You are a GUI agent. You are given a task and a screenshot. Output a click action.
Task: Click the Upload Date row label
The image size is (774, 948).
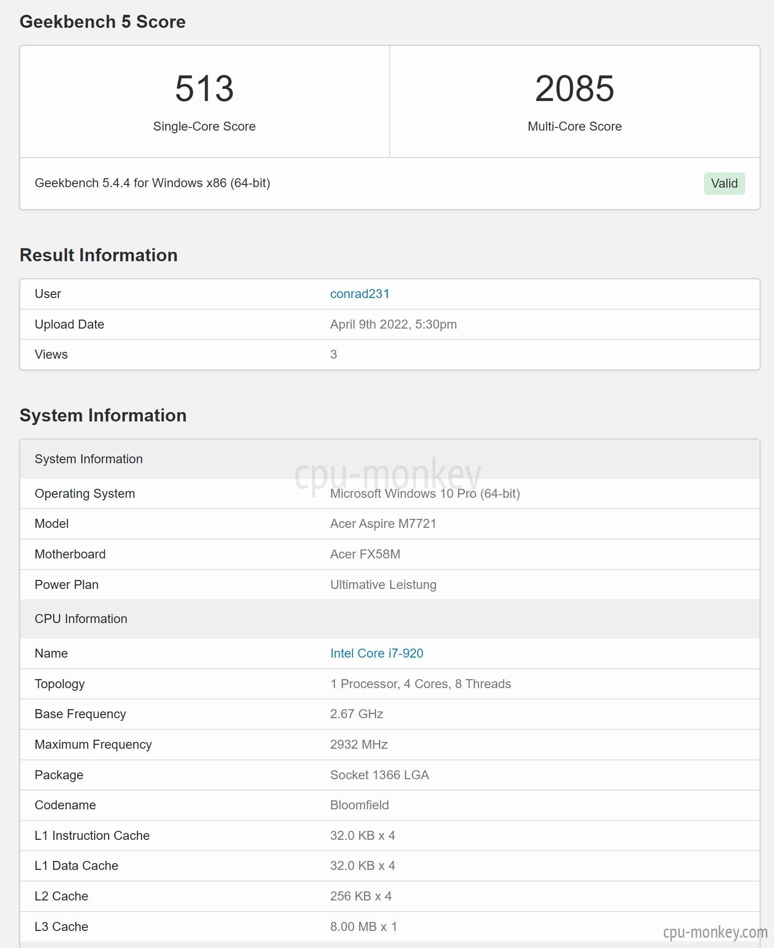click(69, 324)
